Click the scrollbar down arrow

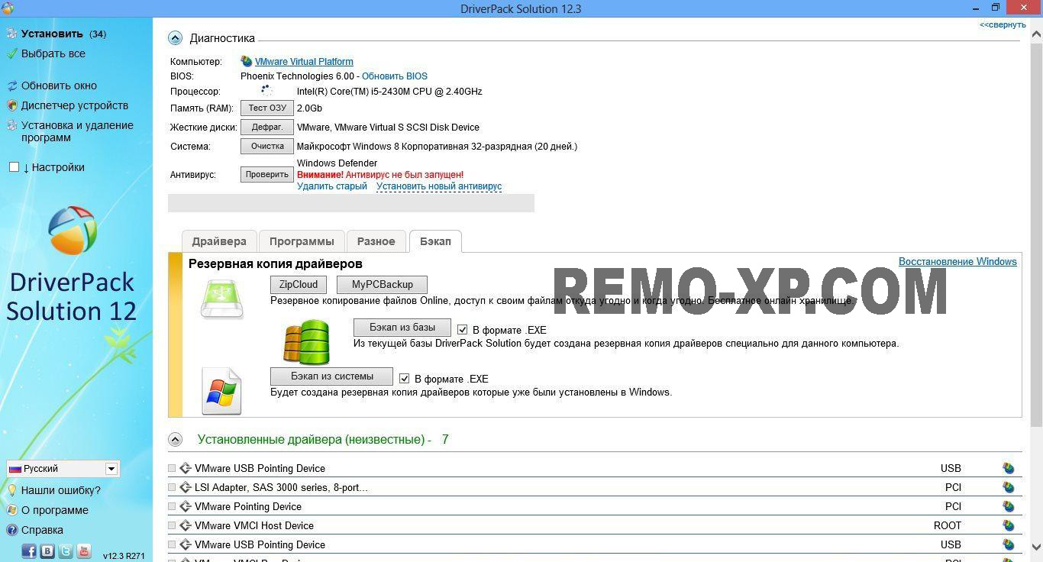[1036, 547]
